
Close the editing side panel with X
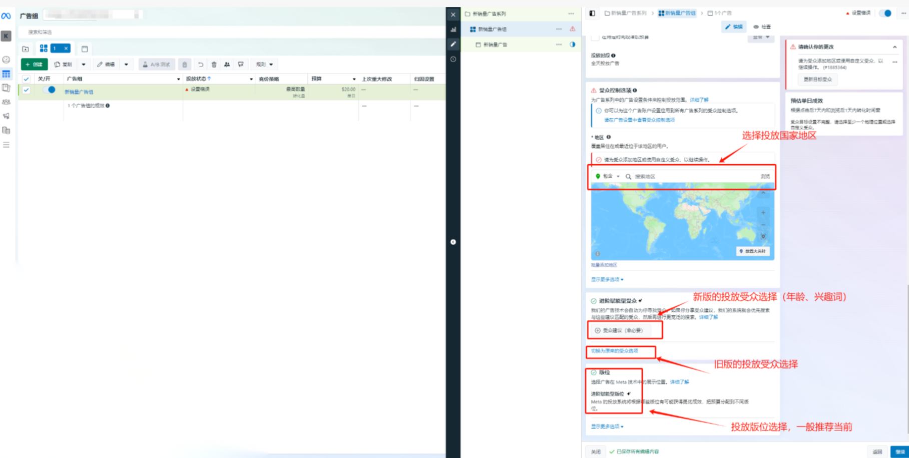(453, 15)
